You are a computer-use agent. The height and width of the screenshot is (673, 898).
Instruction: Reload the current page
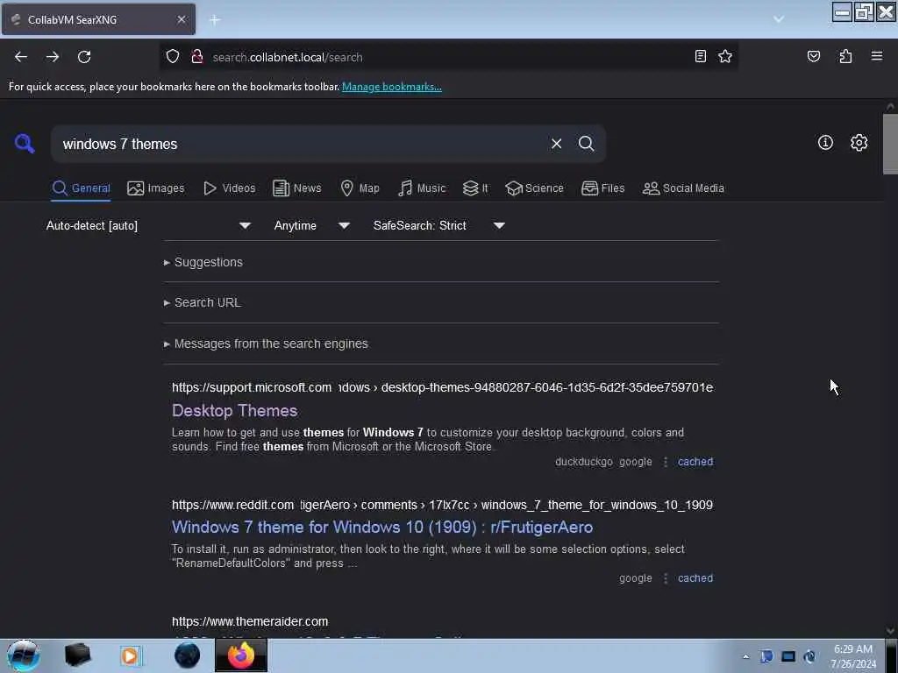coord(84,57)
